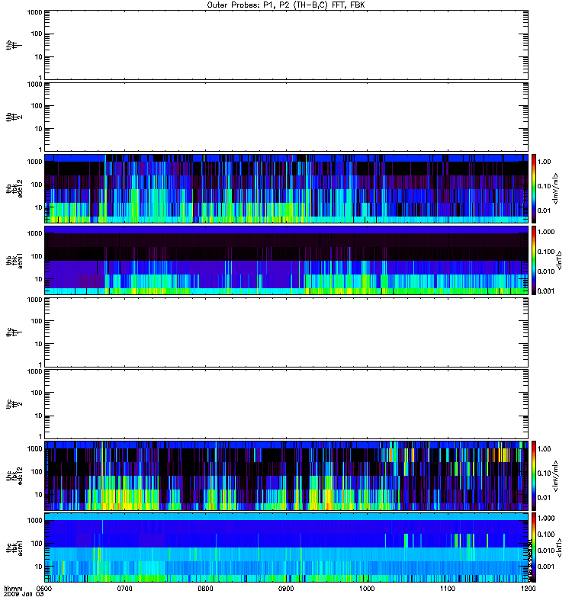Screen dimensions: 572x610
Task: Click the thc fbk scm1 color bar
Action: point(534,547)
